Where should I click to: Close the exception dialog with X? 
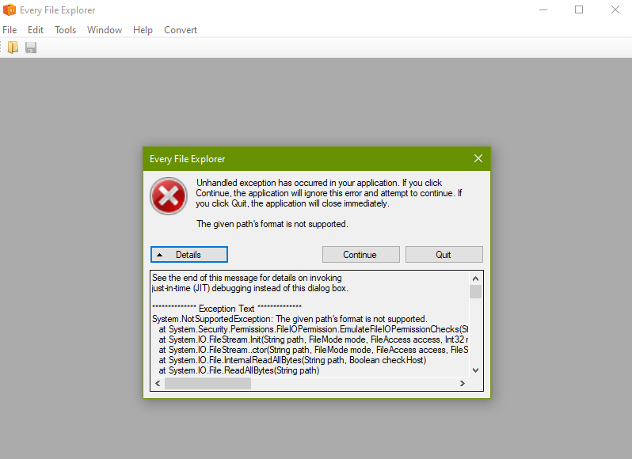point(478,158)
